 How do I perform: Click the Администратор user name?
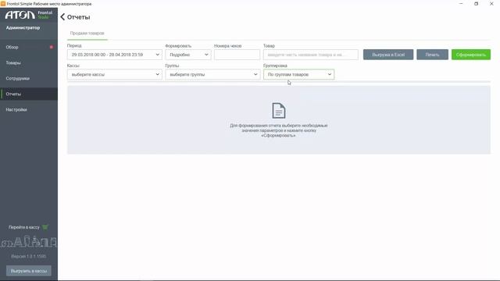pyautogui.click(x=23, y=28)
